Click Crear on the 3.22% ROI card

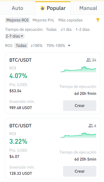coord(80,171)
